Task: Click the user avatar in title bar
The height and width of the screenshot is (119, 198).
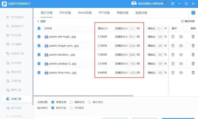Action: coord(134,4)
